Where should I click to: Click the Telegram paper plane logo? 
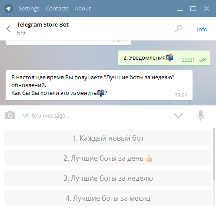(8, 9)
